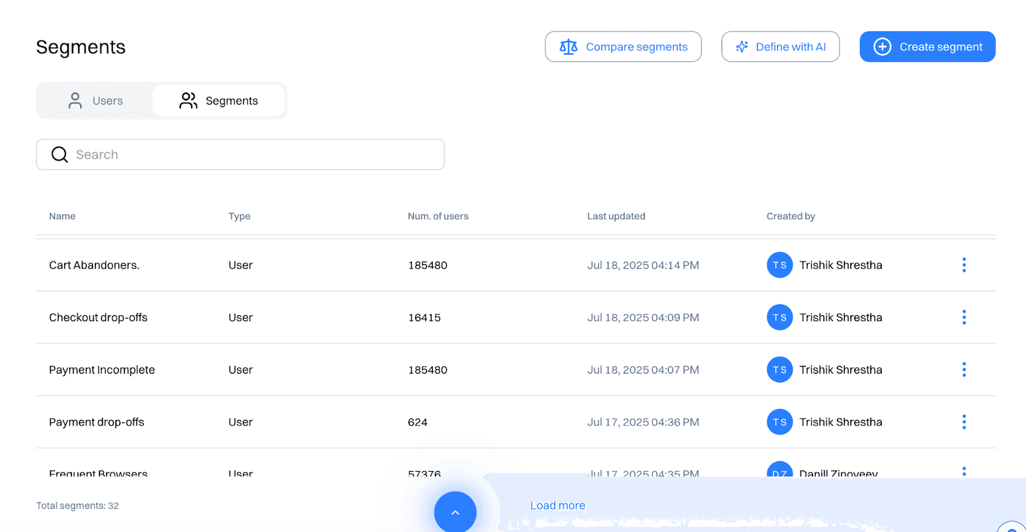
Task: Focus the Search input field
Action: pyautogui.click(x=256, y=154)
